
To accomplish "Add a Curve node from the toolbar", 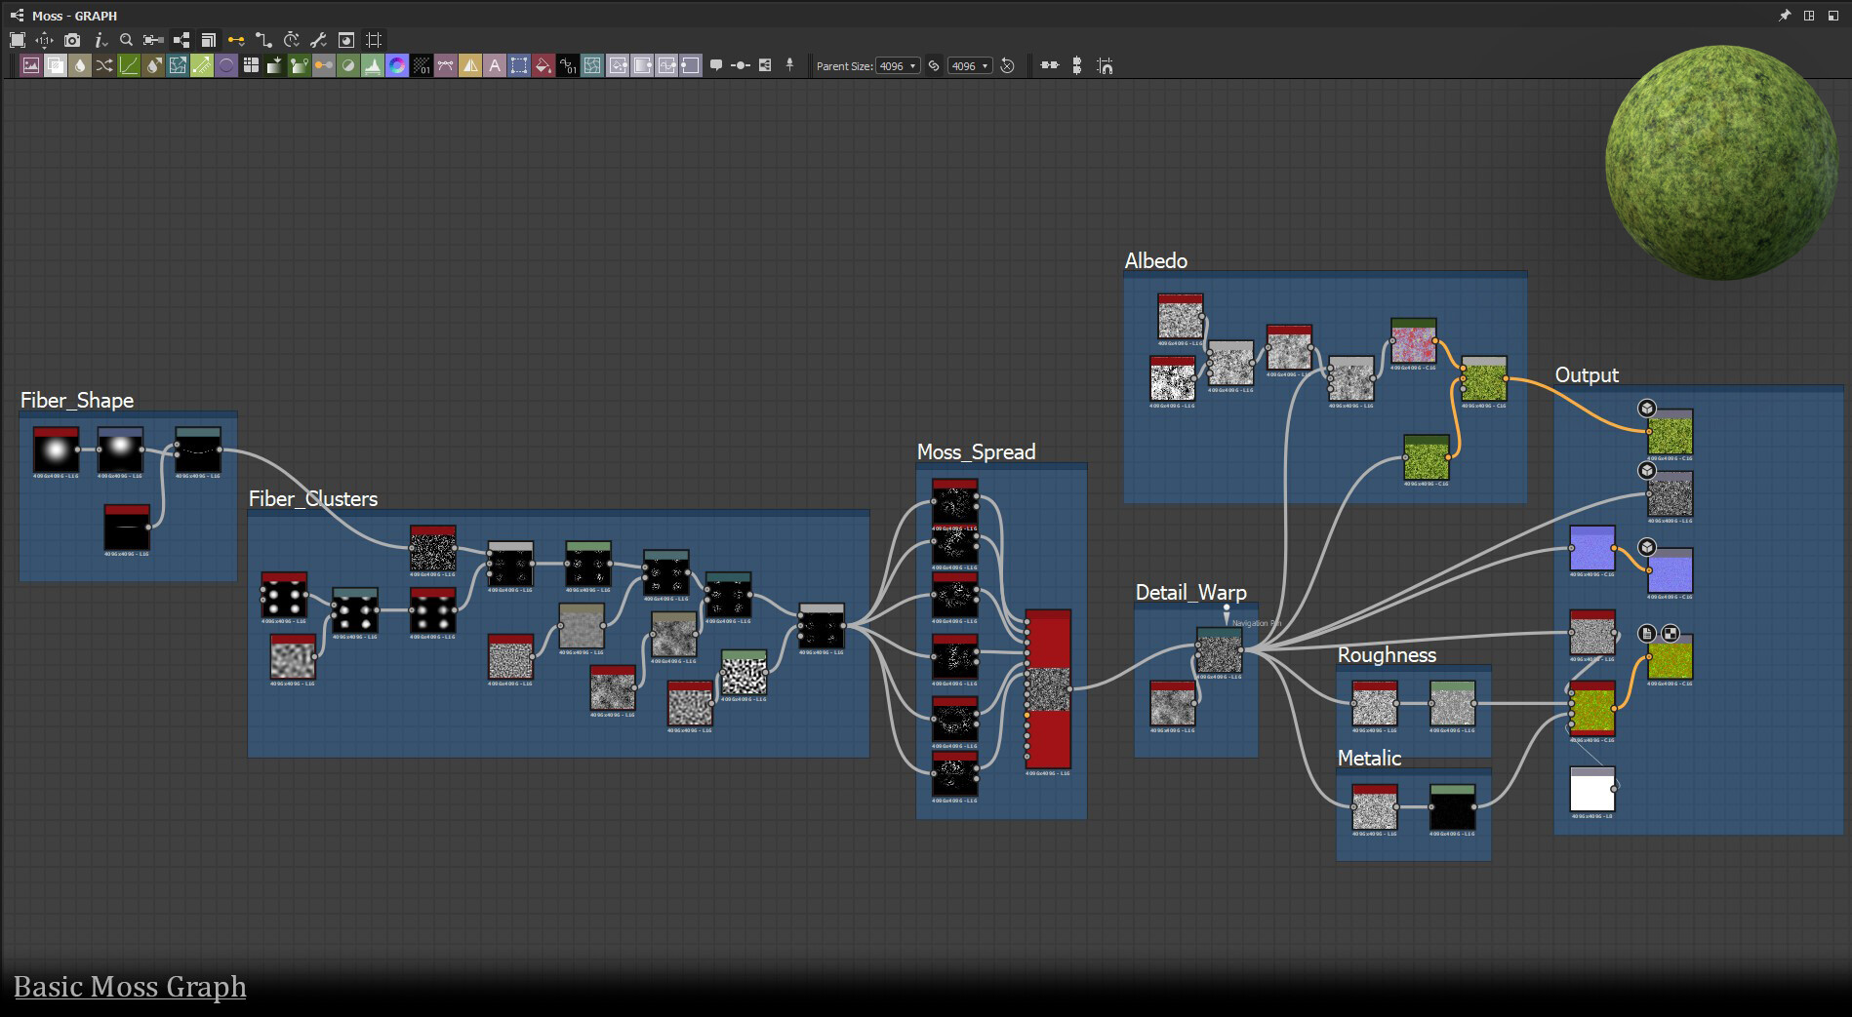I will (129, 65).
